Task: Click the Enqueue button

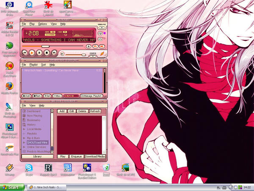Action: click(x=76, y=156)
